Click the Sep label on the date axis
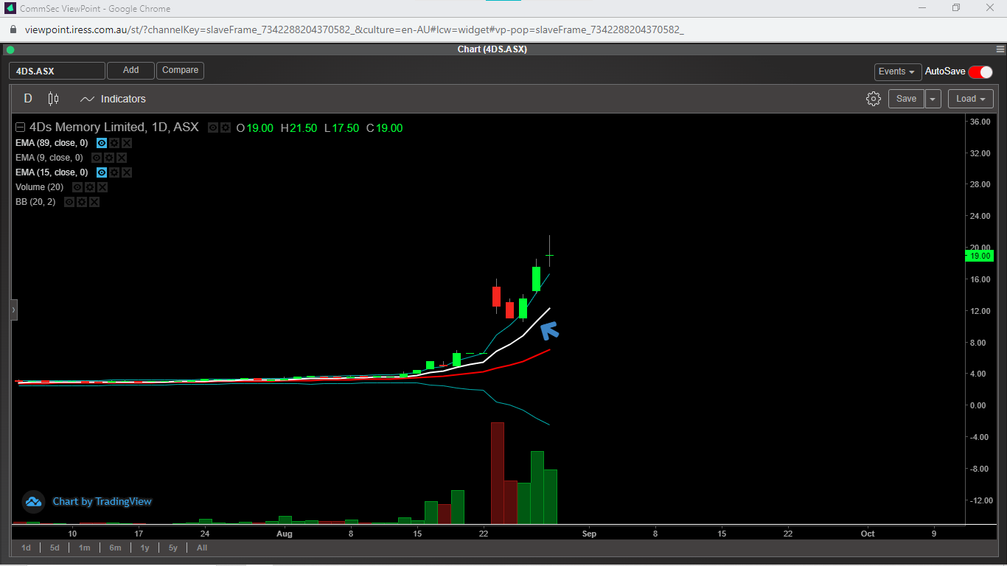 point(589,534)
